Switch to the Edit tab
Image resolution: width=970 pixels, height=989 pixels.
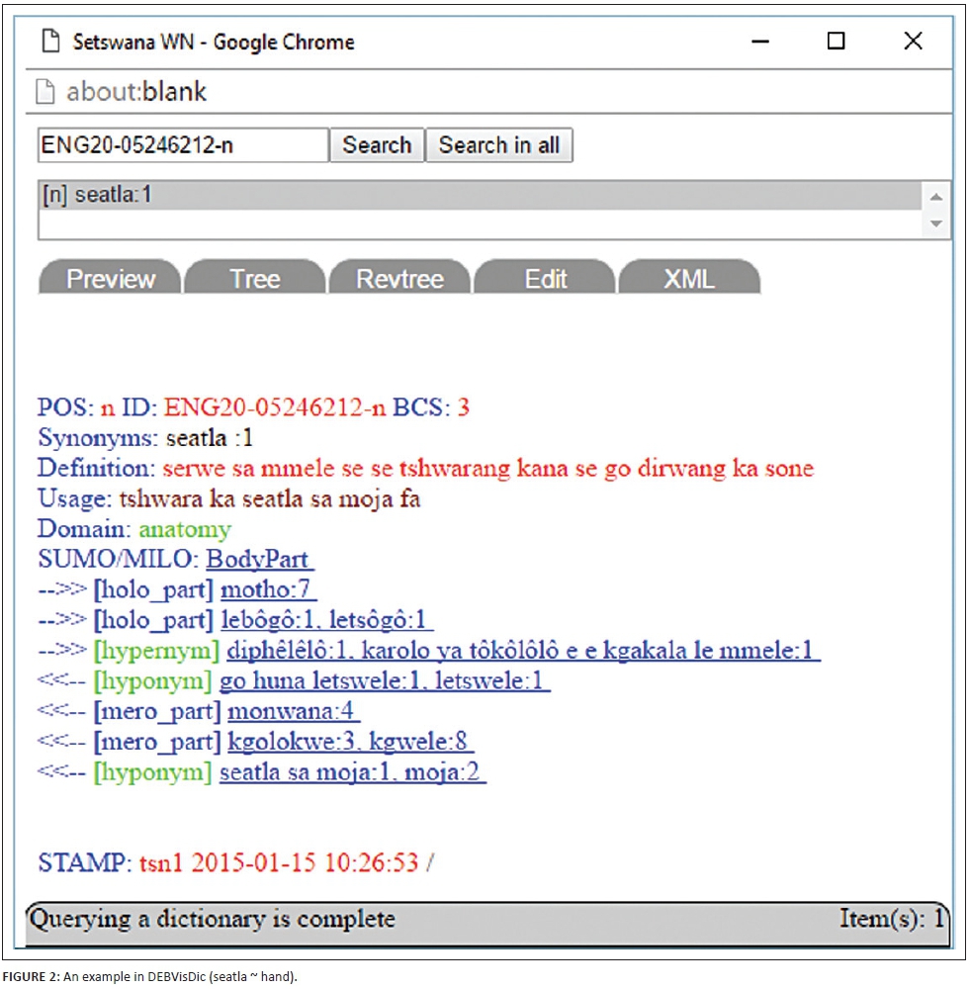point(545,279)
